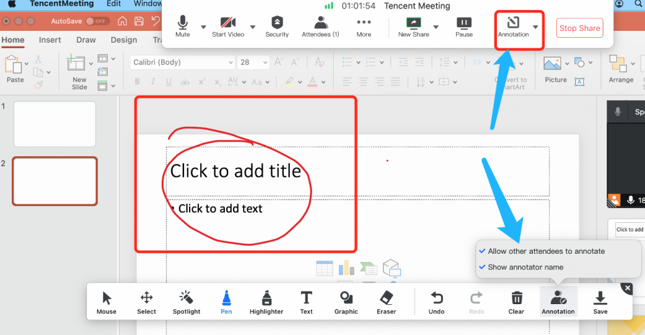Save annotations using the Save icon
The width and height of the screenshot is (645, 335).
[600, 302]
